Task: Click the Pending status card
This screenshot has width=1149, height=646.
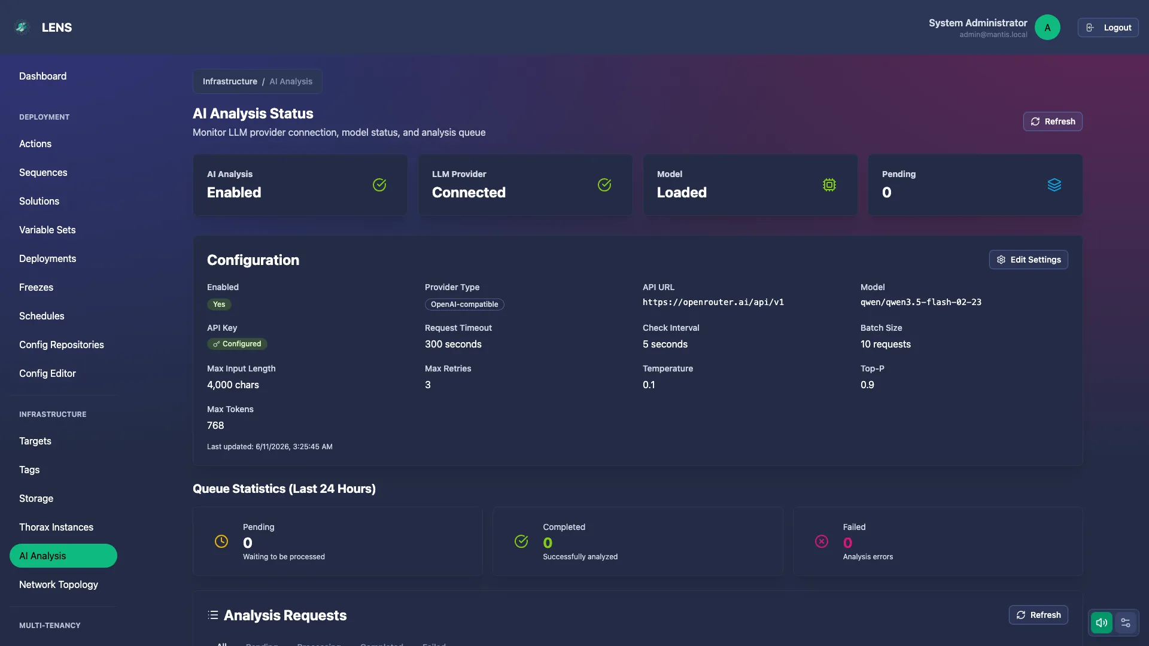Action: [975, 185]
